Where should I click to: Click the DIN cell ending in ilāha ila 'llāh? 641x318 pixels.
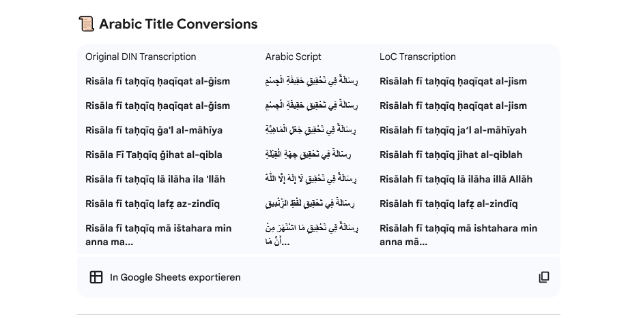[155, 179]
